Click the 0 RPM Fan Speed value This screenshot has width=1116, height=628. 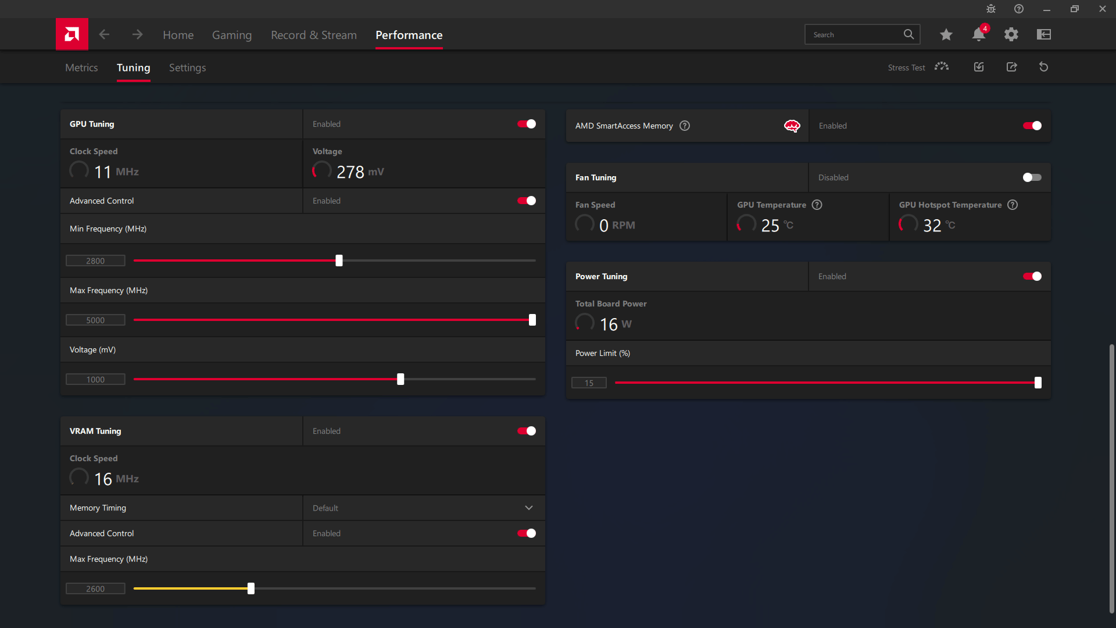click(x=617, y=225)
